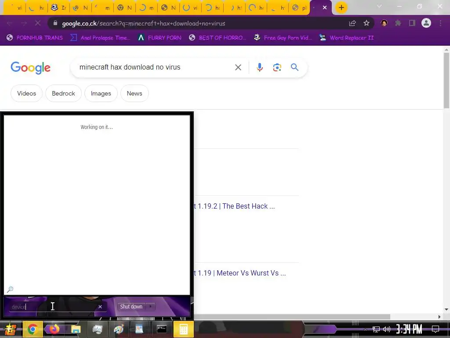Submit search with the magnifier icon
The width and height of the screenshot is (450, 338).
click(295, 67)
